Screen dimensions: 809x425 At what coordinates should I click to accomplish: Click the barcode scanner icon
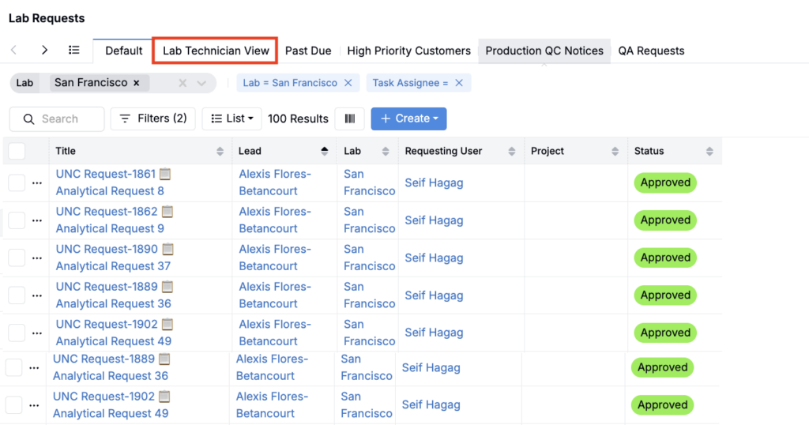[x=349, y=118]
